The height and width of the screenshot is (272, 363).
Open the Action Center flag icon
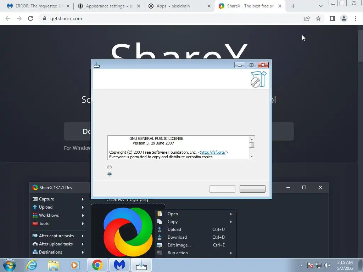tap(310, 265)
